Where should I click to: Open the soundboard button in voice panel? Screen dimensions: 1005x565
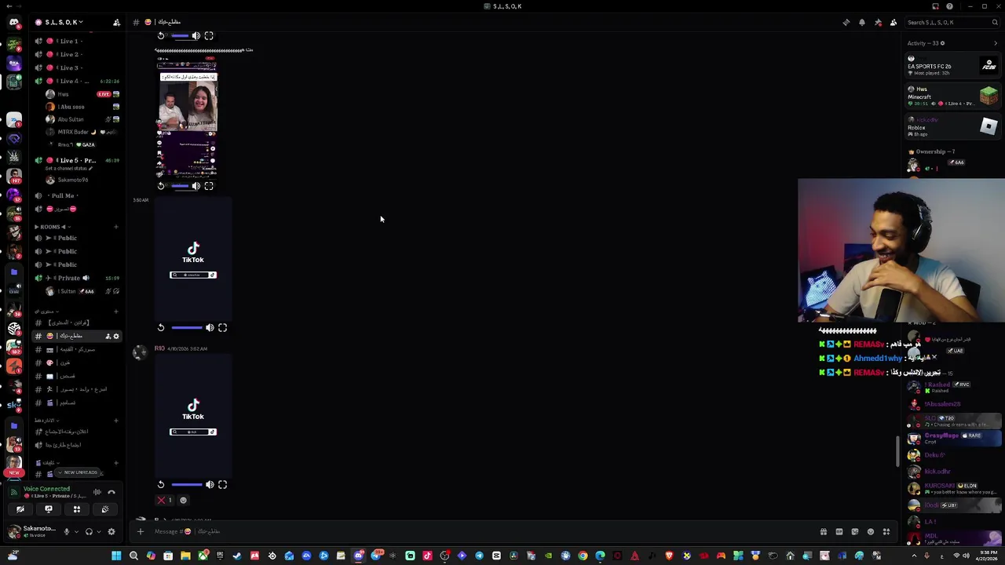click(105, 509)
